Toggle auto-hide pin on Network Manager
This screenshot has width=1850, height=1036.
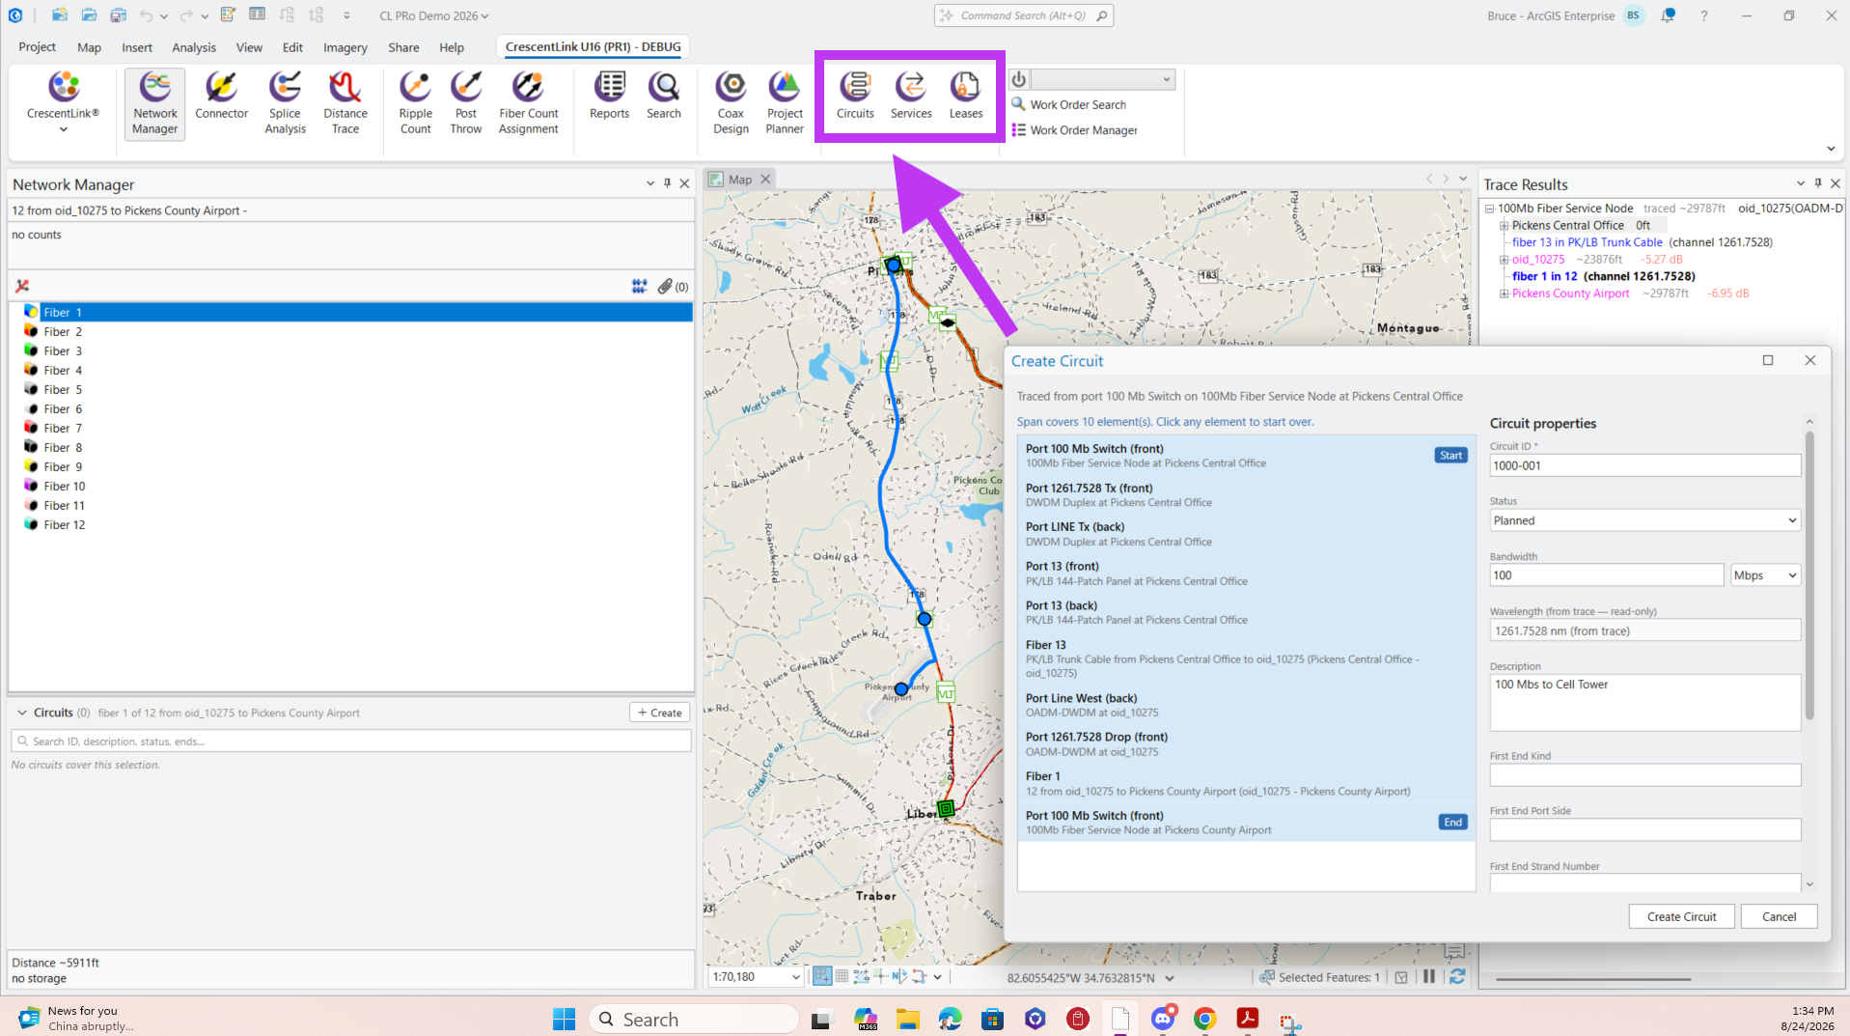point(667,183)
